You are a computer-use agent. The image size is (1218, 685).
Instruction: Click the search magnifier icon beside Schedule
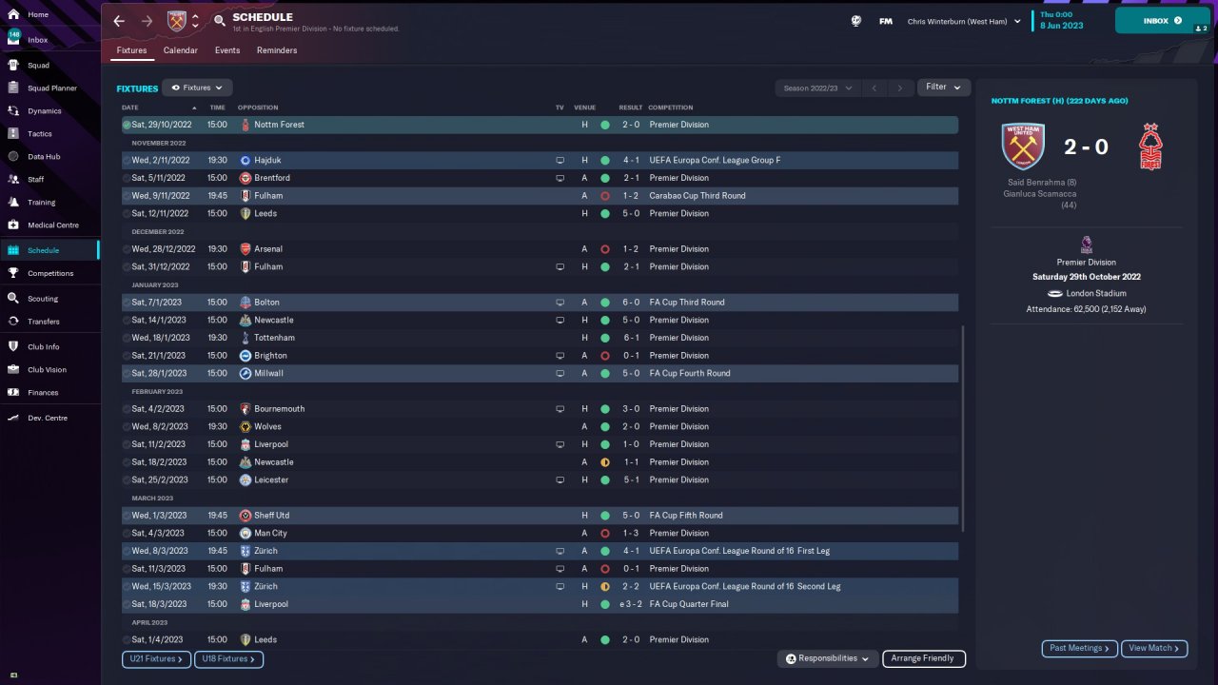pos(220,21)
